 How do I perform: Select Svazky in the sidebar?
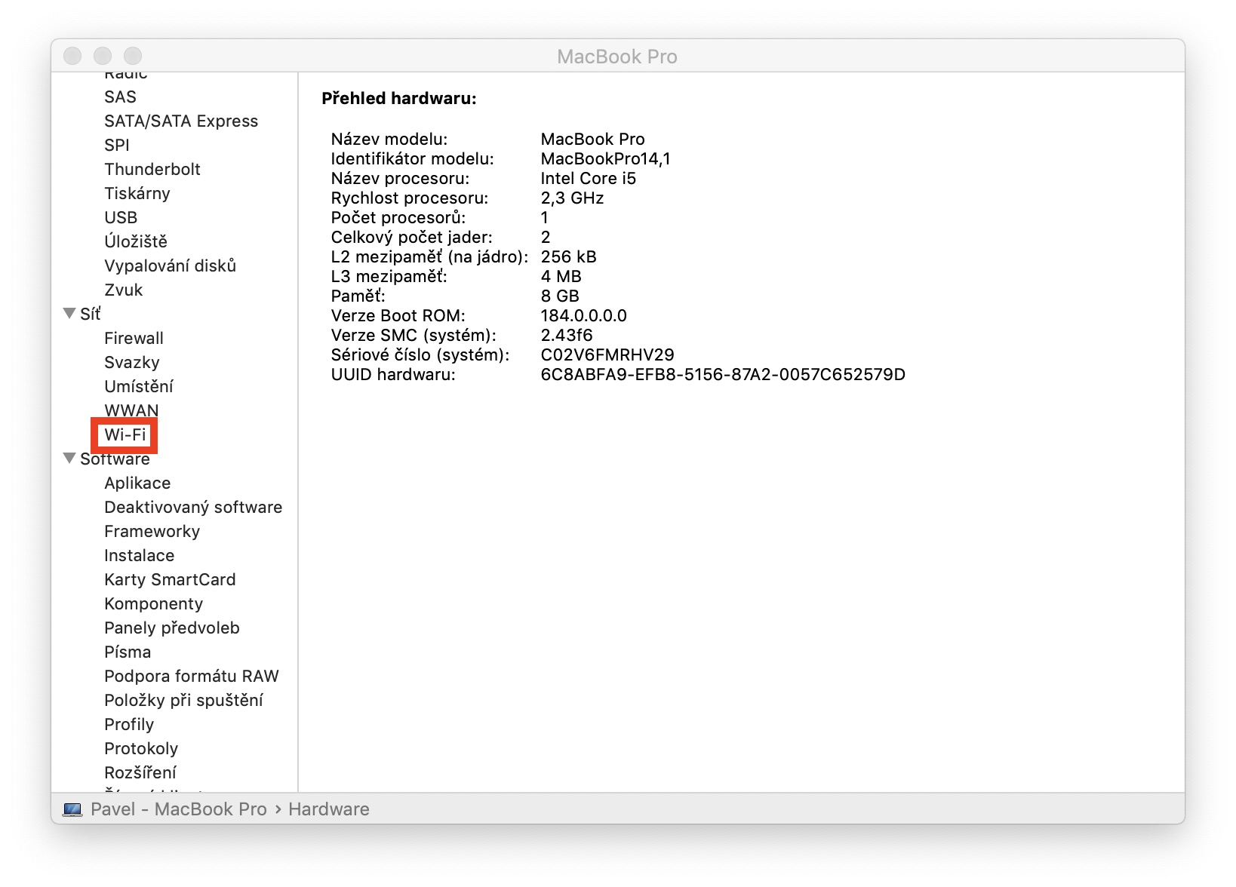click(x=132, y=362)
